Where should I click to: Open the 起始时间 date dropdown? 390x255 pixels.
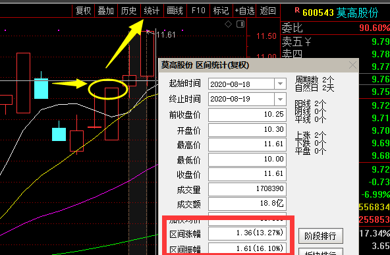281,84
